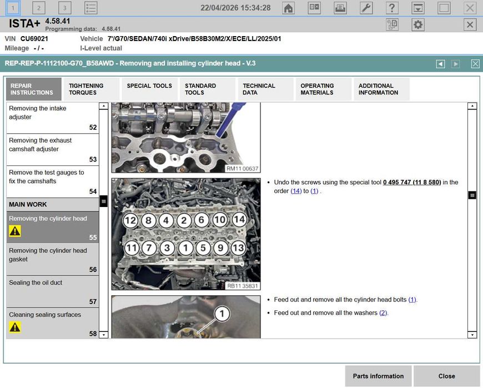Viewport: 483px width, 388px height.
Task: Select the Operating Materials tab
Action: [323, 89]
